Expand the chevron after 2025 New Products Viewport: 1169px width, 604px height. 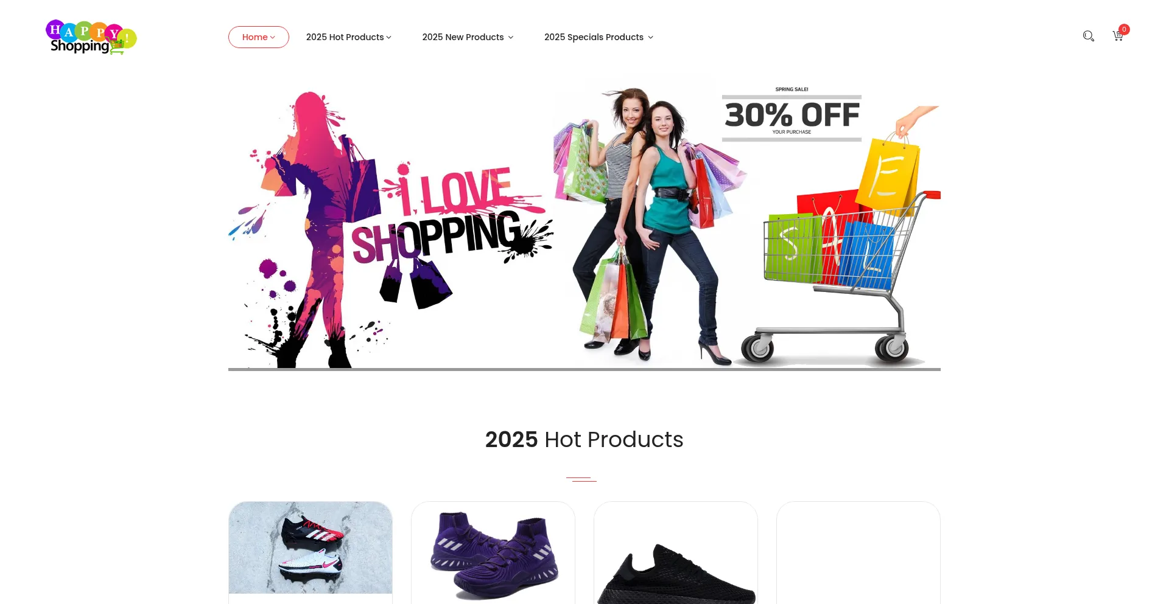511,38
